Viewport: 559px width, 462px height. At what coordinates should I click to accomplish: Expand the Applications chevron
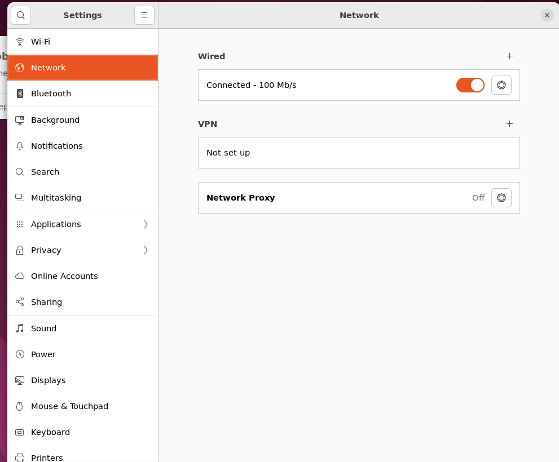pos(146,224)
